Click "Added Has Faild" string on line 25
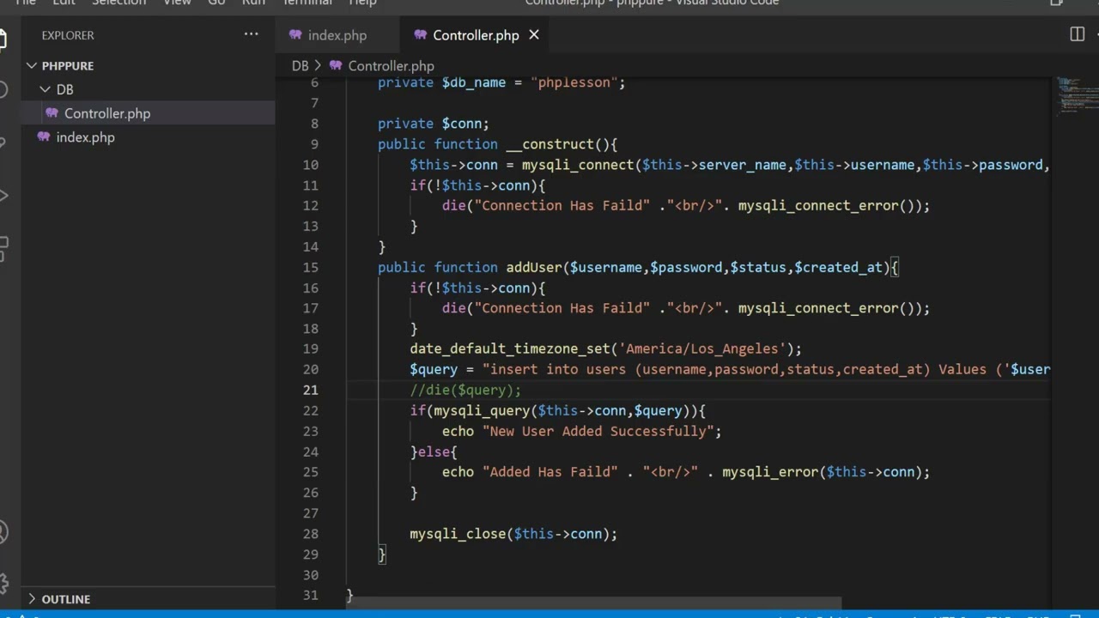Viewport: 1099px width, 618px height. (549, 472)
